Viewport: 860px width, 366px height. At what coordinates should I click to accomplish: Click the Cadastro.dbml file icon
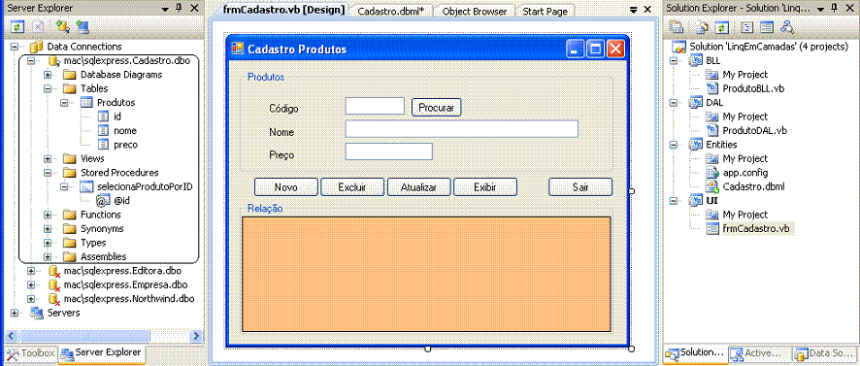[x=711, y=186]
